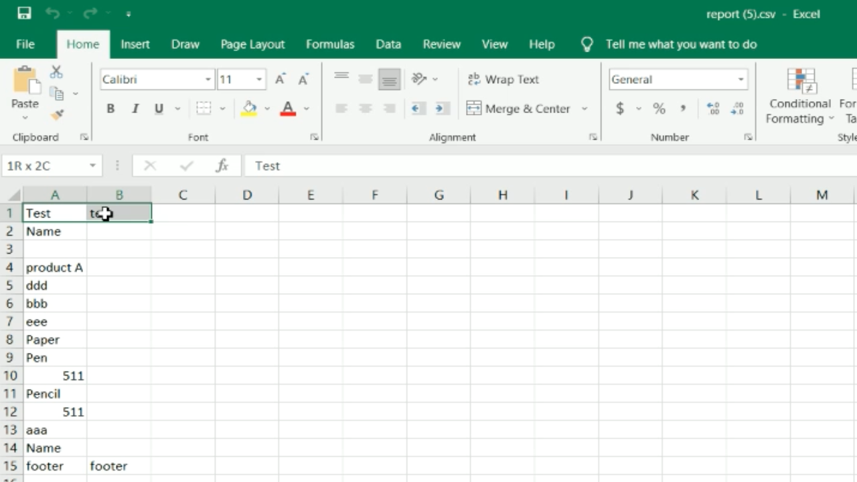857x482 pixels.
Task: Select the Format Painter brush icon
Action: [57, 115]
